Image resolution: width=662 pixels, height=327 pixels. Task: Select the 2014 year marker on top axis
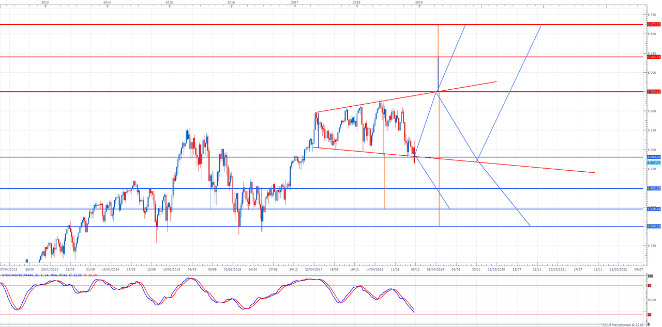(x=107, y=3)
